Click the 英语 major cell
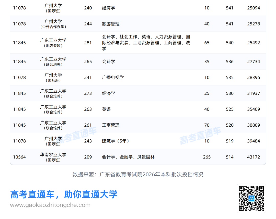 coord(106,109)
